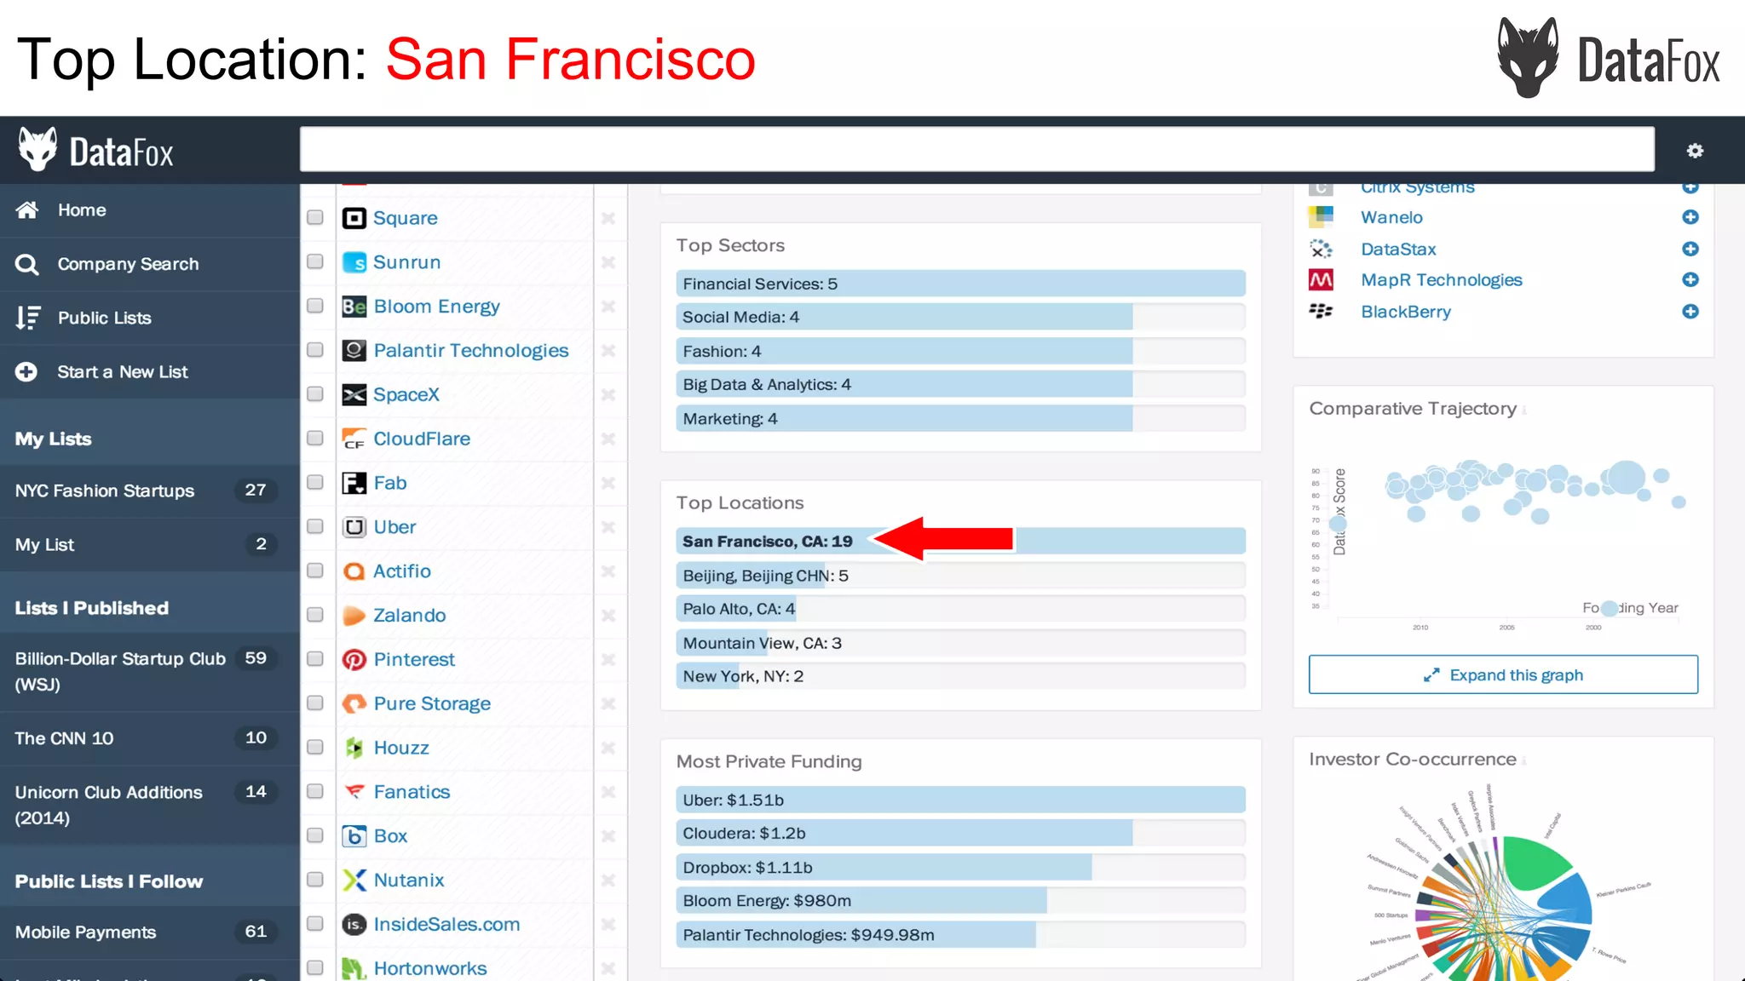Click the DataFox fox logo in navbar
Viewport: 1745px width, 981px height.
[x=37, y=151]
